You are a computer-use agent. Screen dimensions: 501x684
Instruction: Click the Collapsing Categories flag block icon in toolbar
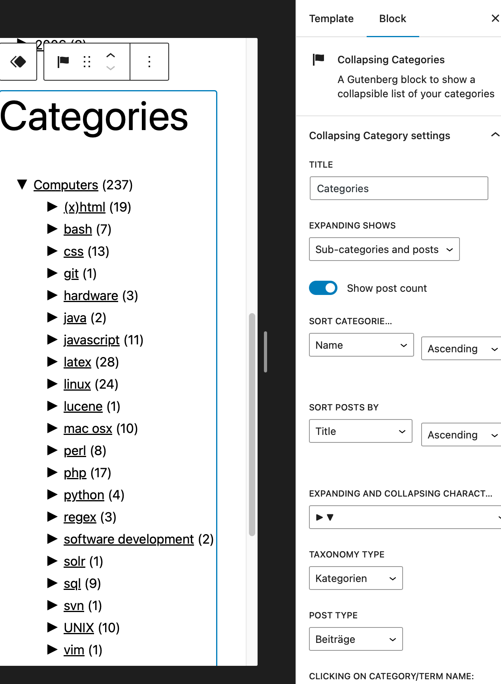pyautogui.click(x=63, y=62)
